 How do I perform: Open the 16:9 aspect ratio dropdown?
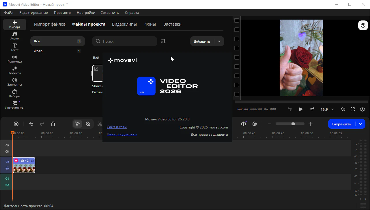pos(327,109)
